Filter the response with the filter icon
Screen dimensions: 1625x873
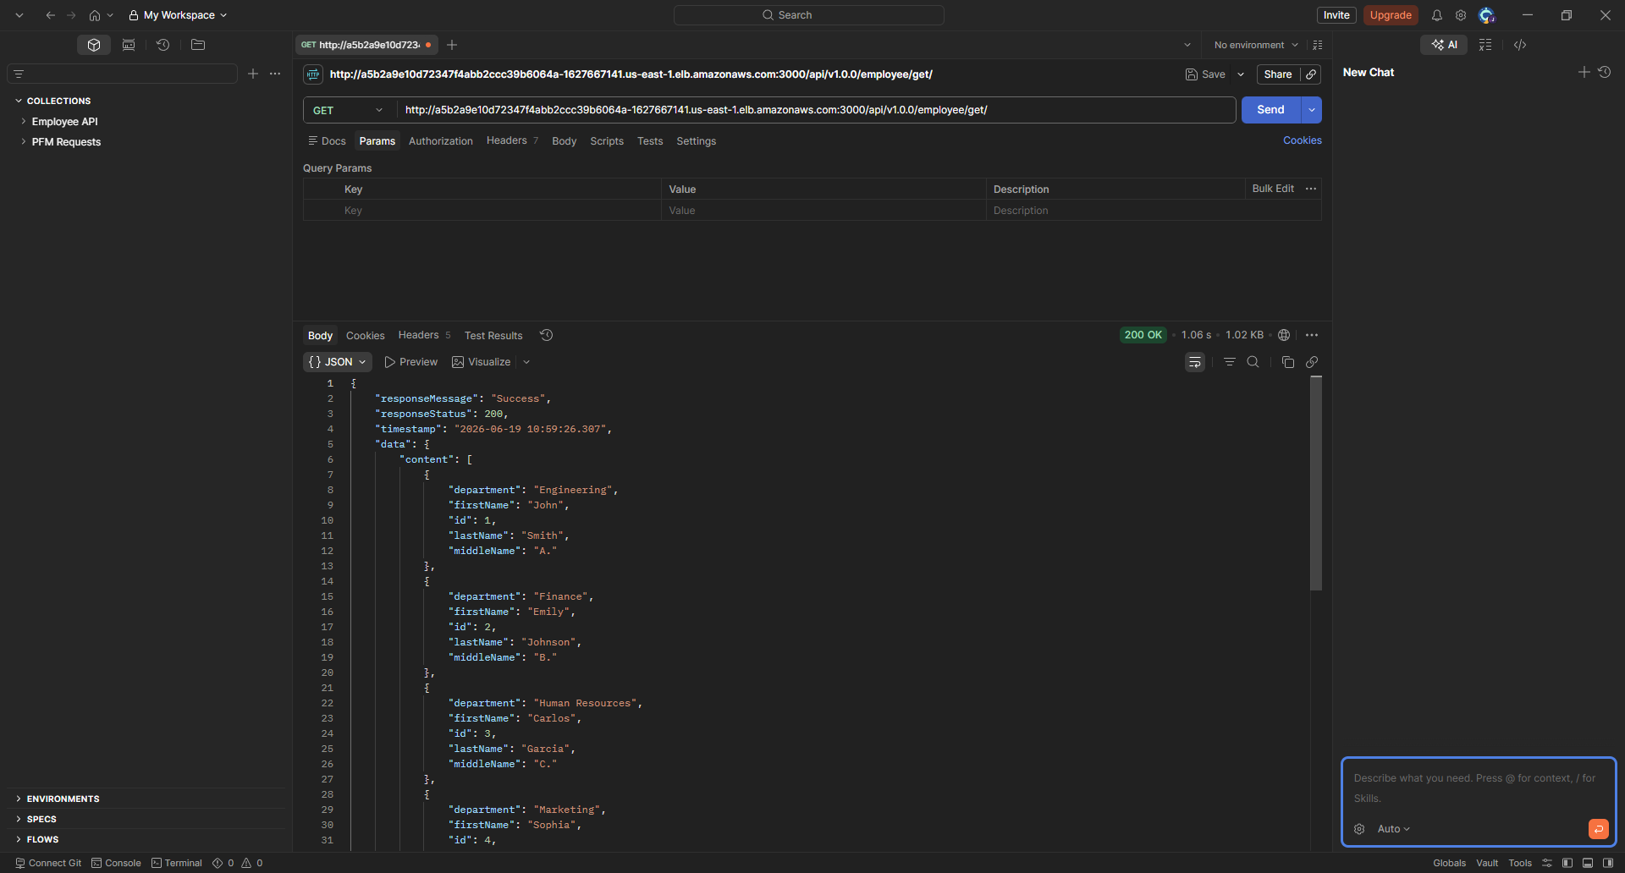point(1229,362)
